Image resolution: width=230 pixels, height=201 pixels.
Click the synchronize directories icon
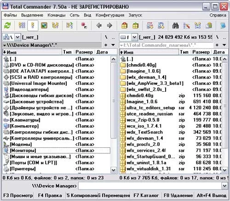198,25
